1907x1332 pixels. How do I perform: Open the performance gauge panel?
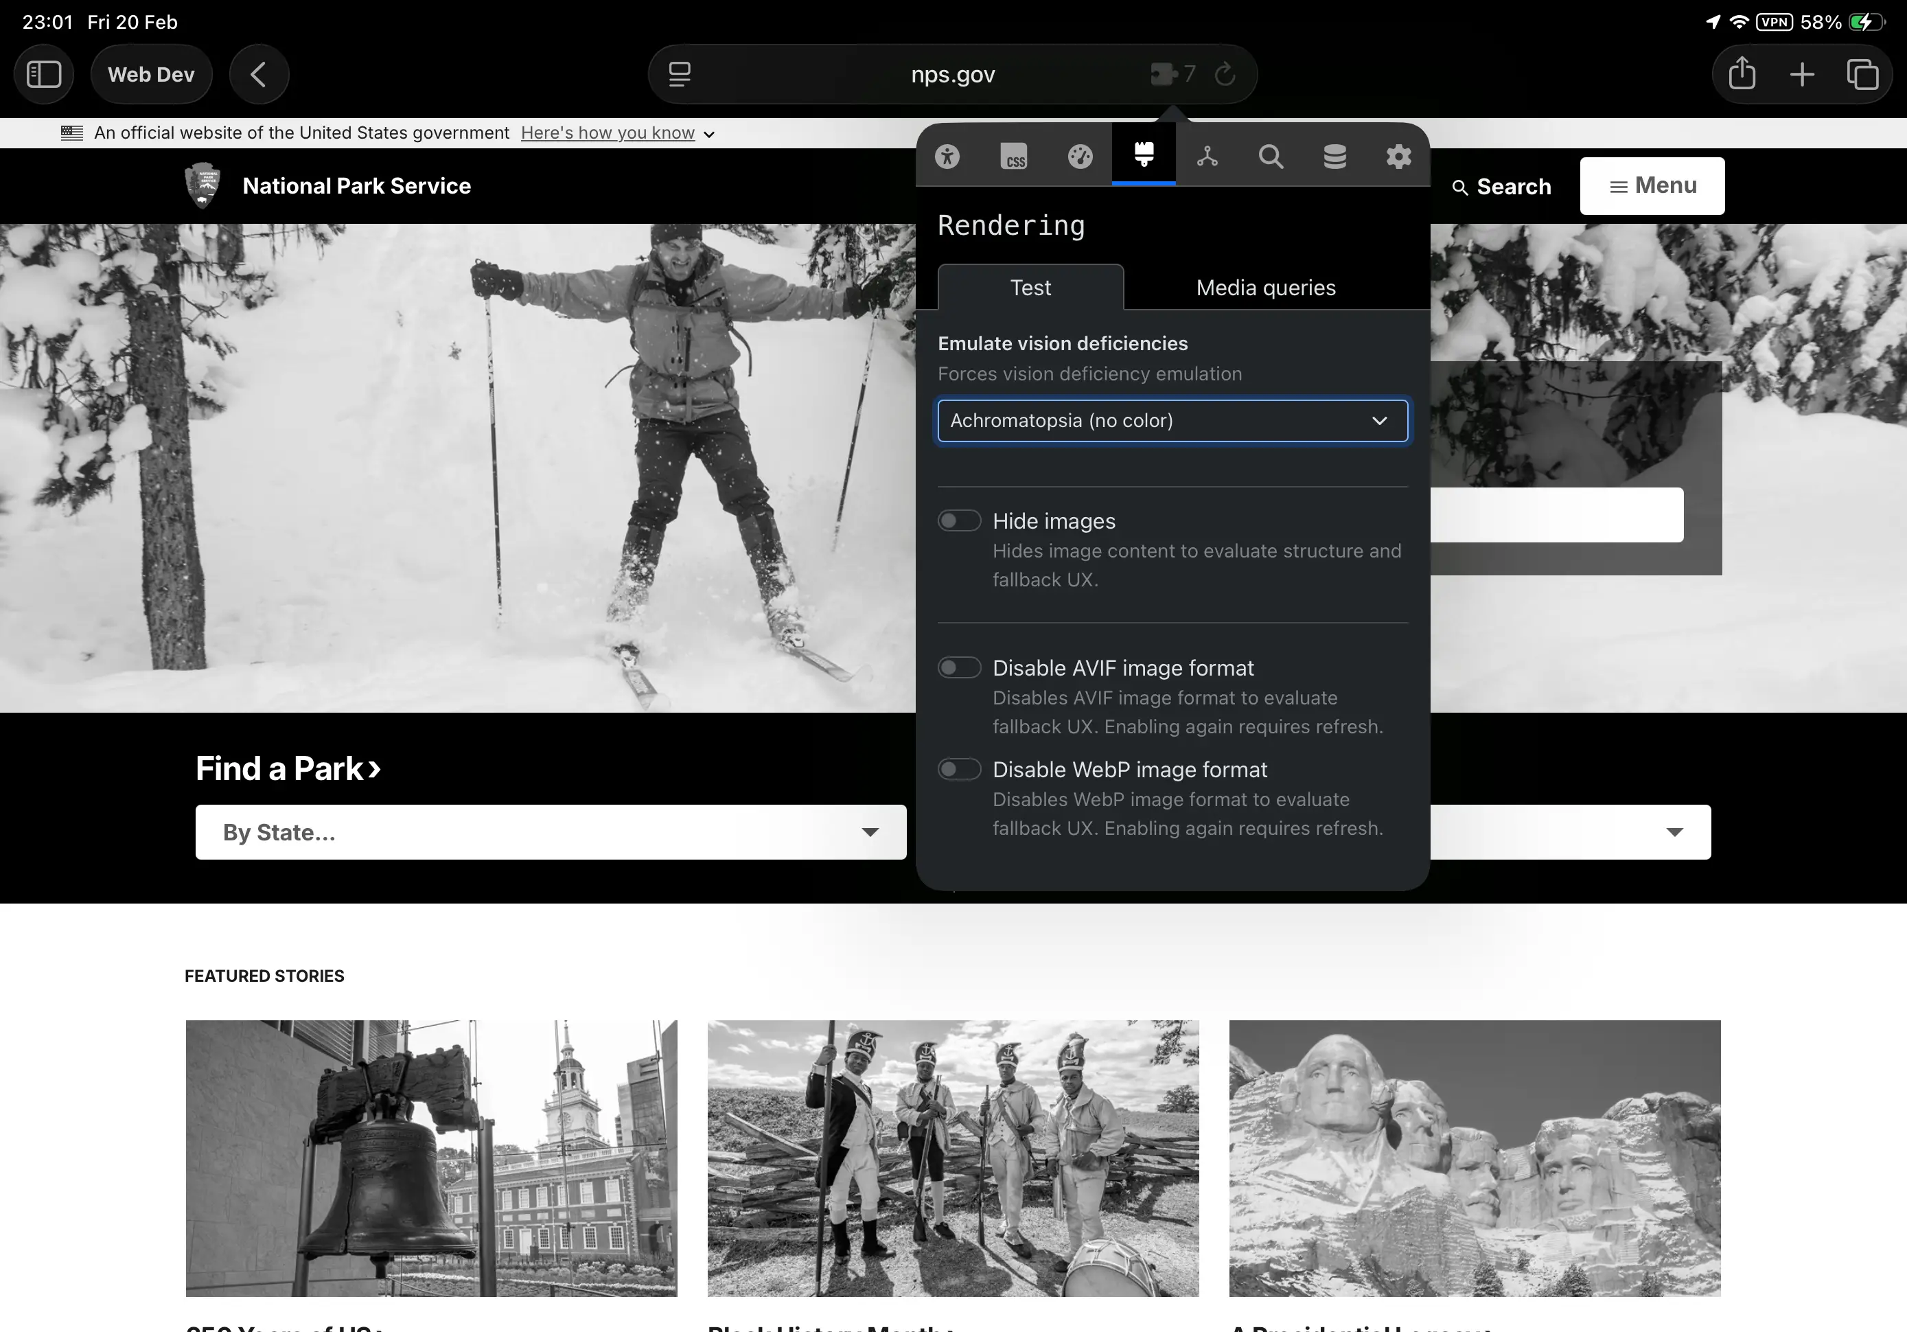pyautogui.click(x=1080, y=155)
